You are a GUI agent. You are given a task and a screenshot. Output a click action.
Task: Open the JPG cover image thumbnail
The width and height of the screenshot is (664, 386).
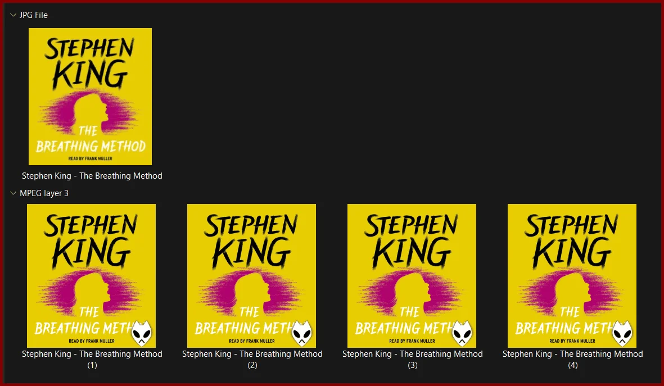tap(90, 97)
